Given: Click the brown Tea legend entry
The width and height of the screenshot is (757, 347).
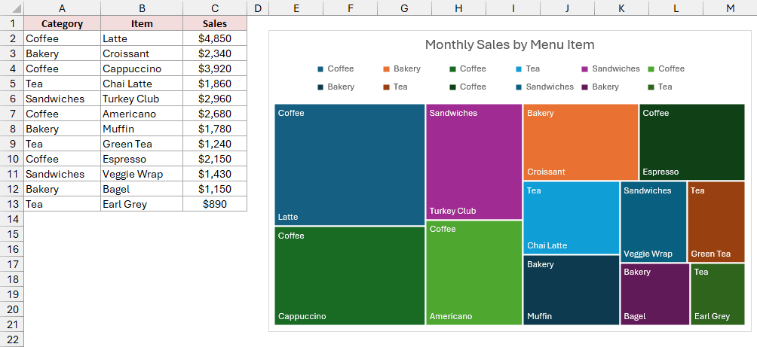Looking at the screenshot, I should coord(395,87).
